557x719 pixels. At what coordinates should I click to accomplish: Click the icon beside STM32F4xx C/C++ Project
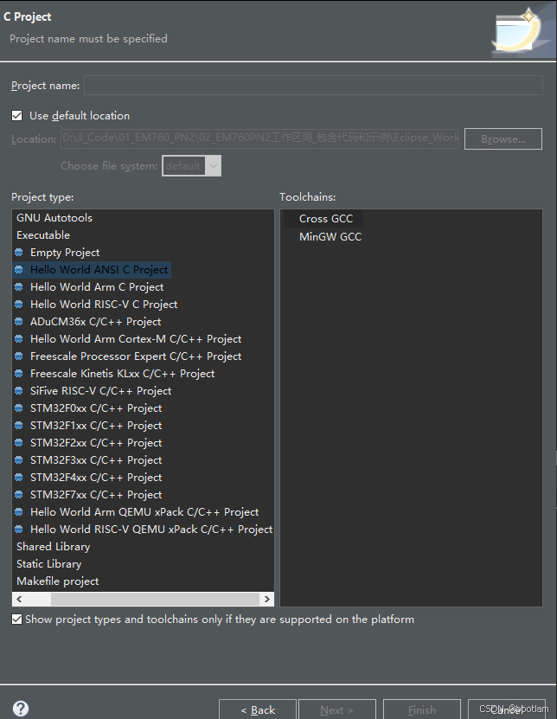[x=19, y=478]
